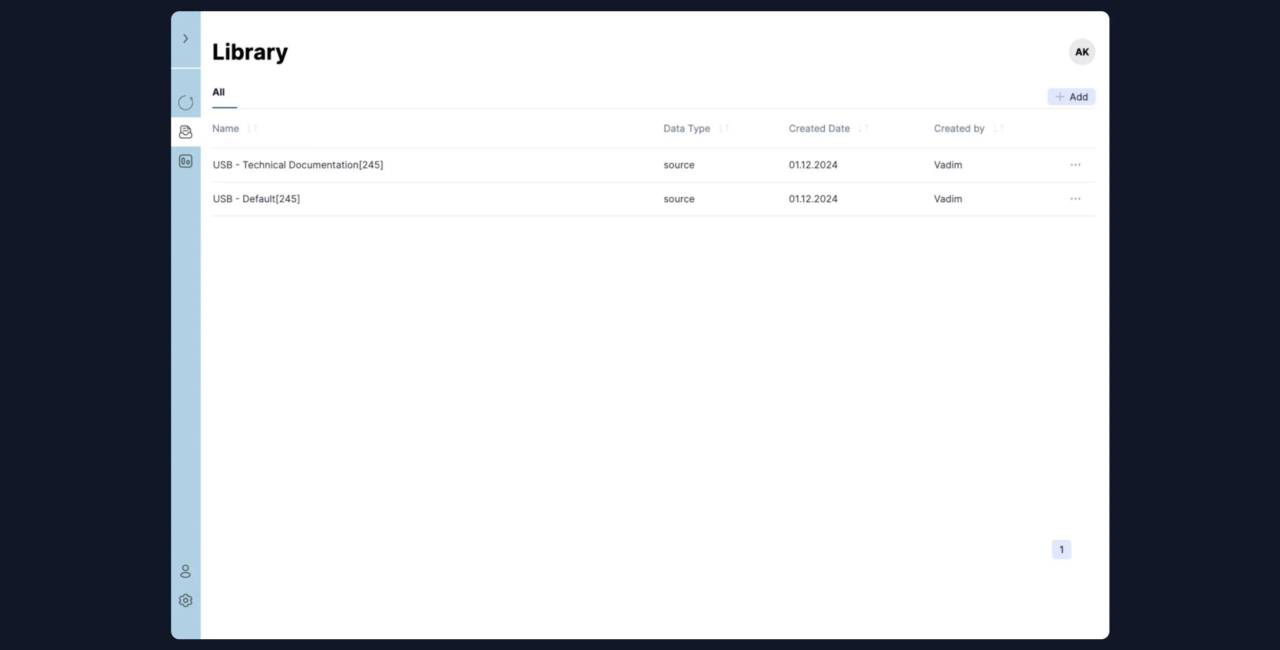This screenshot has width=1280, height=650.
Task: Open the data values panel icon in sidebar
Action: coord(186,161)
